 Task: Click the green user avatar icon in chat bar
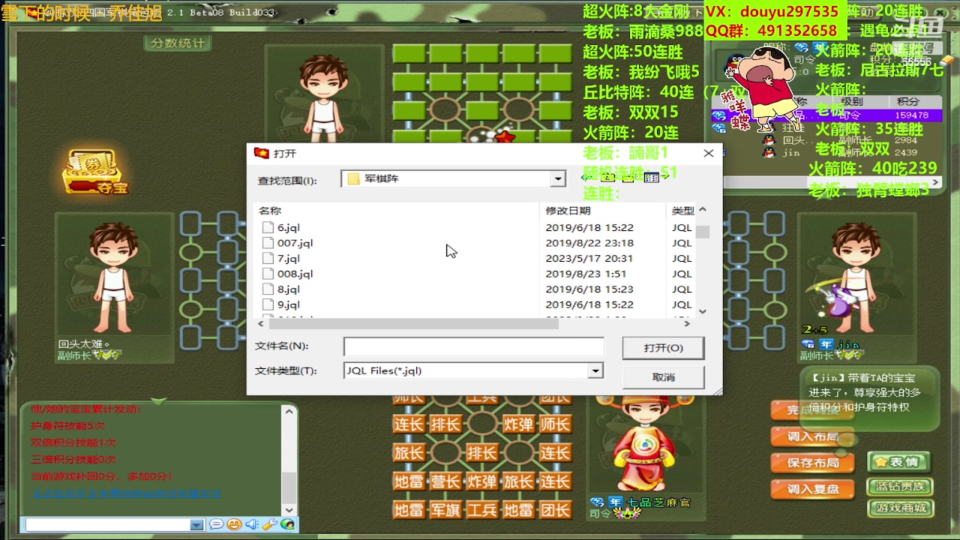click(287, 524)
